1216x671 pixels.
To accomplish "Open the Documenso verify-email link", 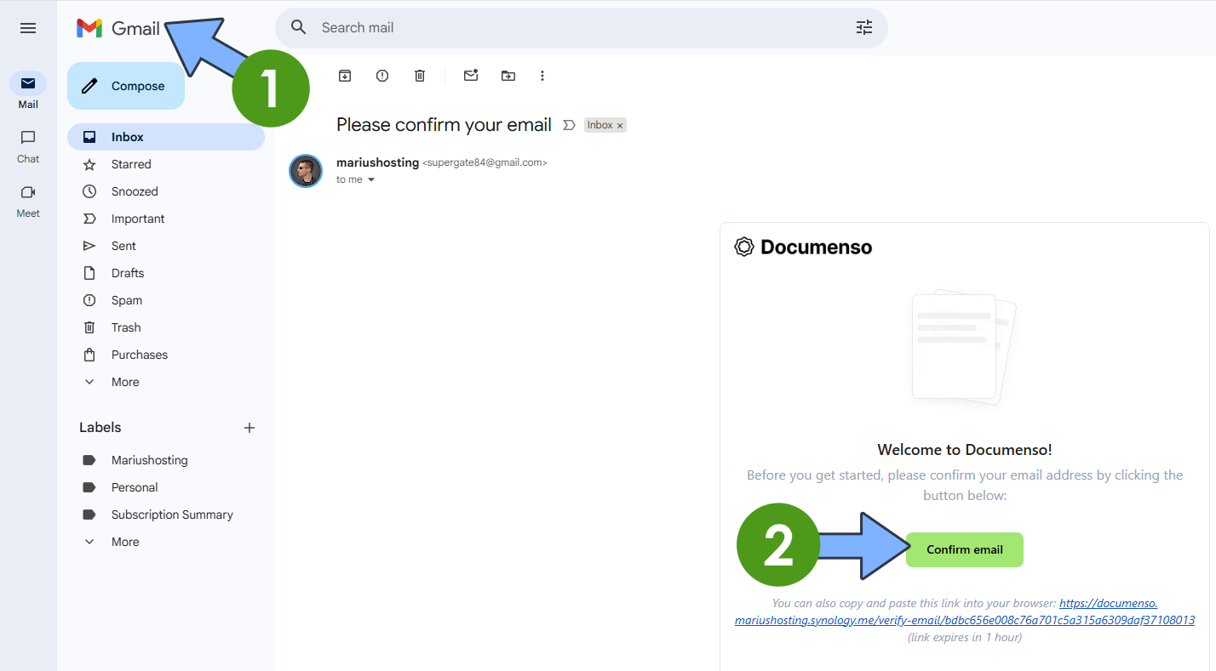I will 964,620.
